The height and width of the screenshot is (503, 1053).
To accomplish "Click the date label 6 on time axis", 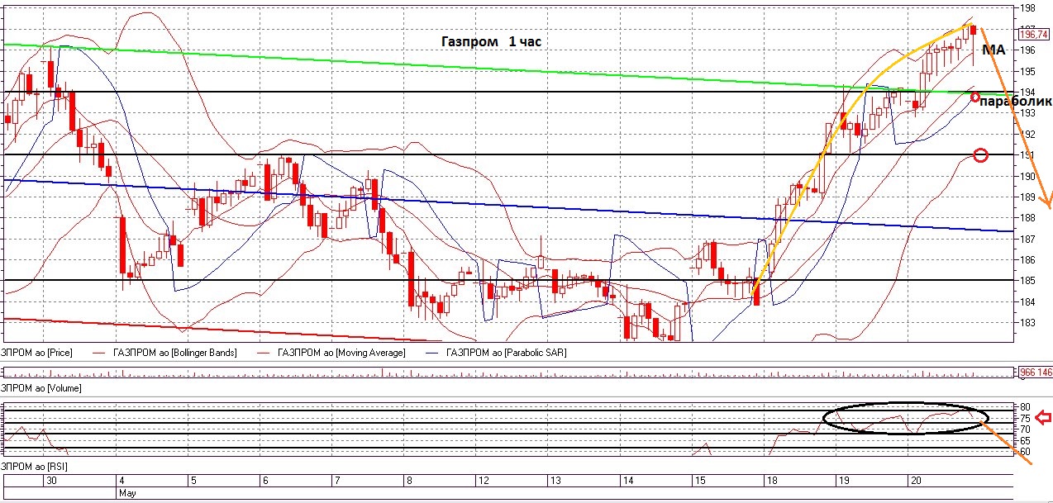I will tap(264, 480).
